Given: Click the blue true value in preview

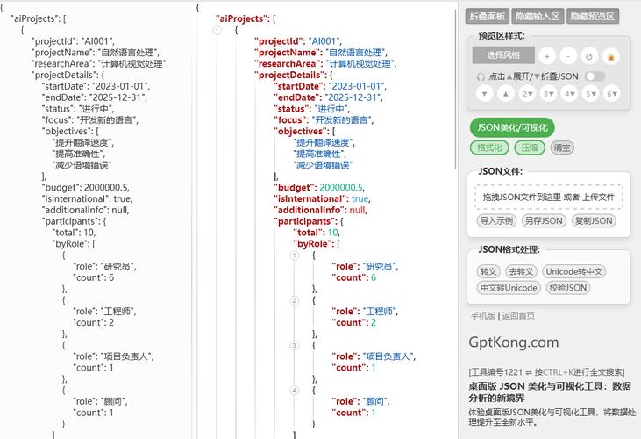Looking at the screenshot, I should click(360, 198).
